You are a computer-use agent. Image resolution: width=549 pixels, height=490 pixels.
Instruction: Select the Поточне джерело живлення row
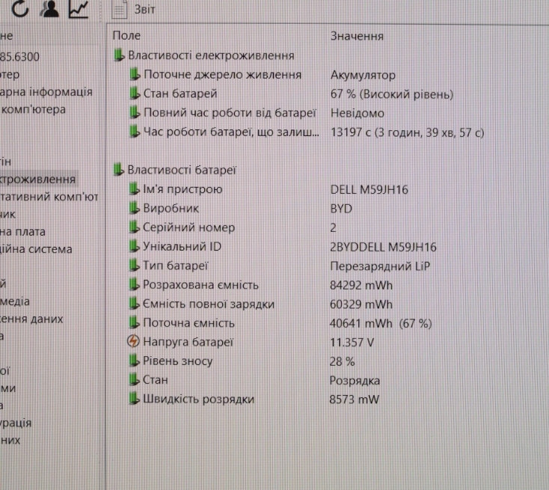click(222, 75)
